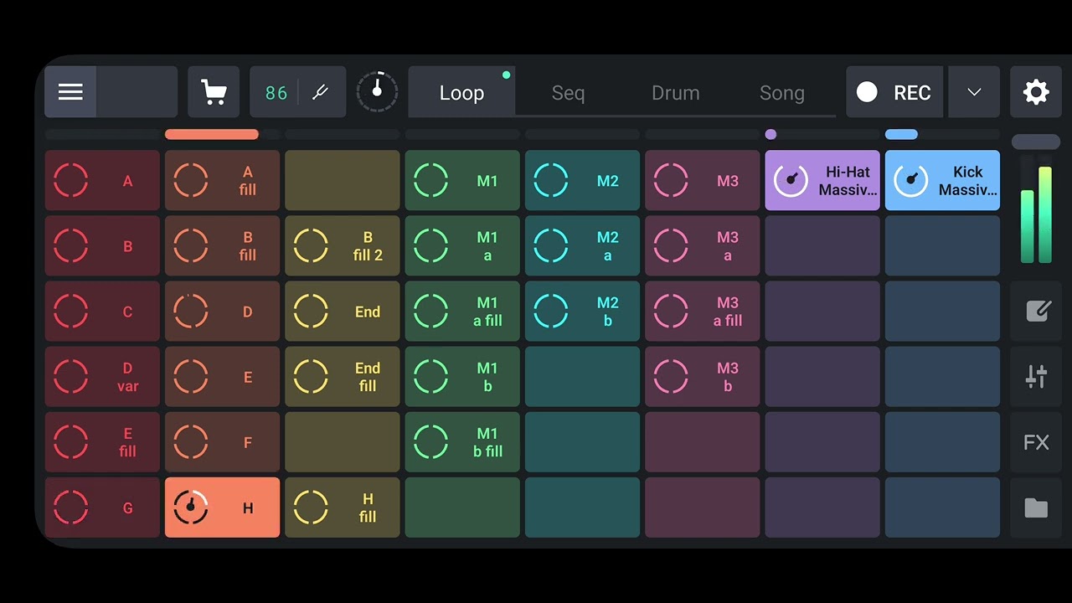Open the pad edit tool

pyautogui.click(x=1037, y=311)
